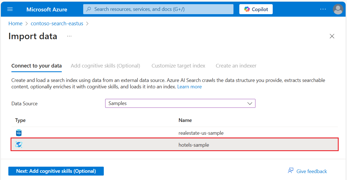
Task: Click inside the resource search field
Action: [158, 9]
